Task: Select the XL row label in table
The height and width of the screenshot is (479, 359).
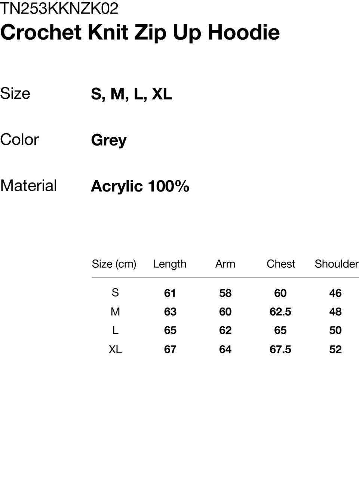Action: [115, 349]
